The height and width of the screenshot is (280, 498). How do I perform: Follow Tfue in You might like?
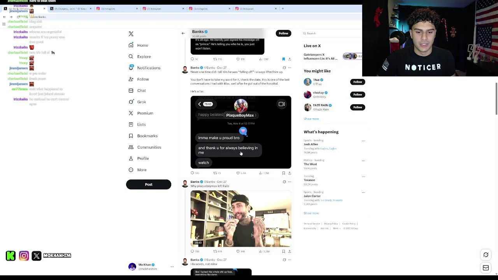pos(358,82)
